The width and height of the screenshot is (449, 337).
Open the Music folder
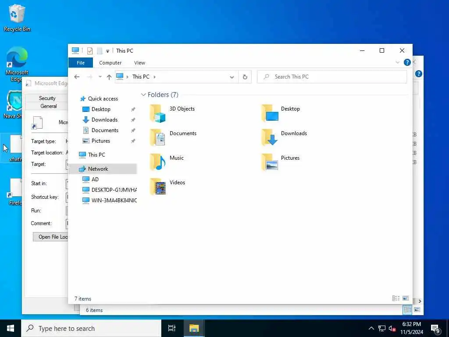[x=167, y=162]
